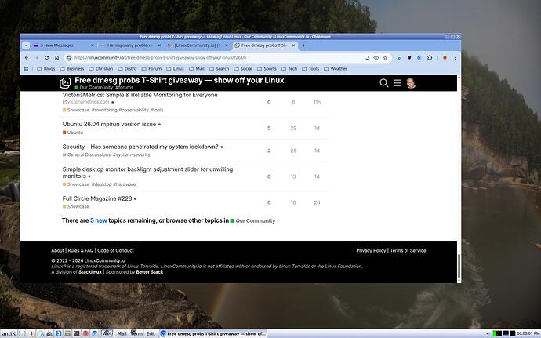Image resolution: width=541 pixels, height=338 pixels.
Task: Open the user avatar profile menu
Action: [x=411, y=83]
